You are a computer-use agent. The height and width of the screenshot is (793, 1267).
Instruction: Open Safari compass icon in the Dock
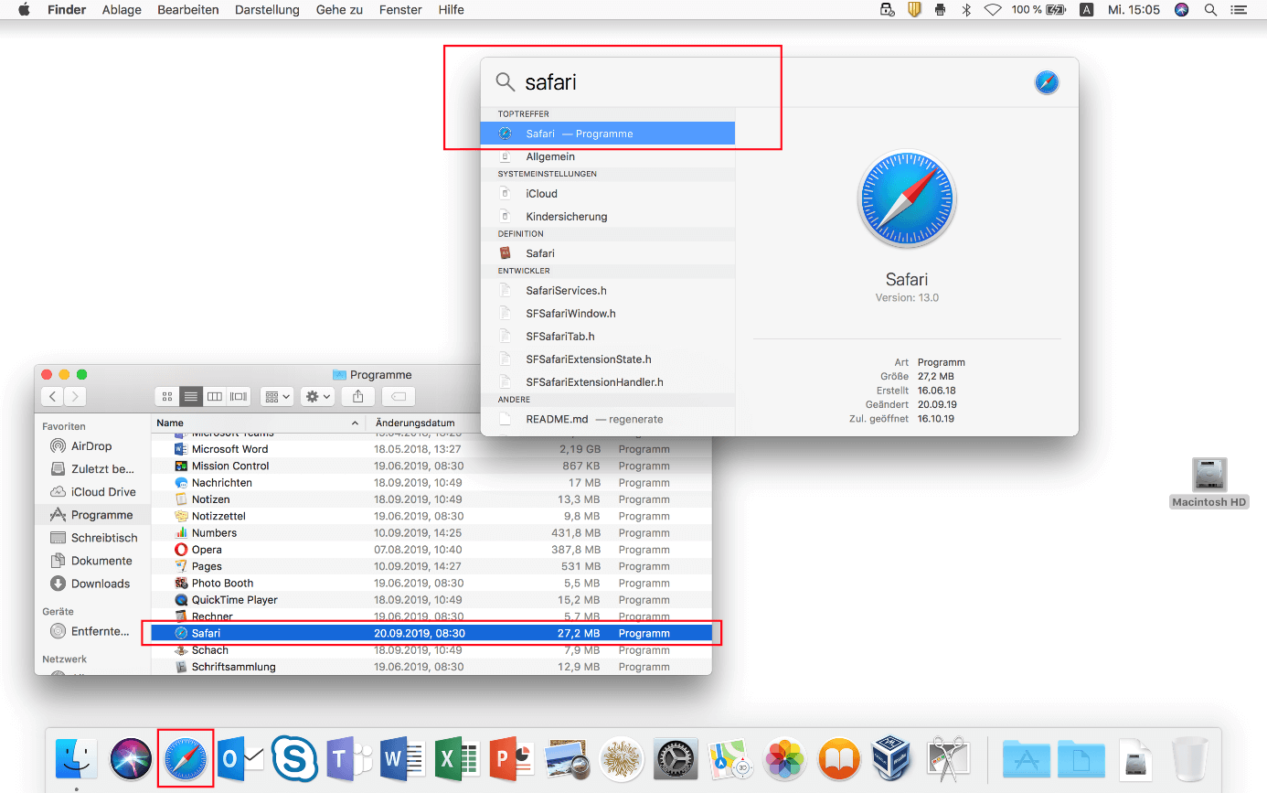pyautogui.click(x=186, y=758)
